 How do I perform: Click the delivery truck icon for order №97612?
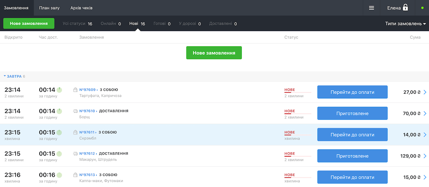click(75, 154)
